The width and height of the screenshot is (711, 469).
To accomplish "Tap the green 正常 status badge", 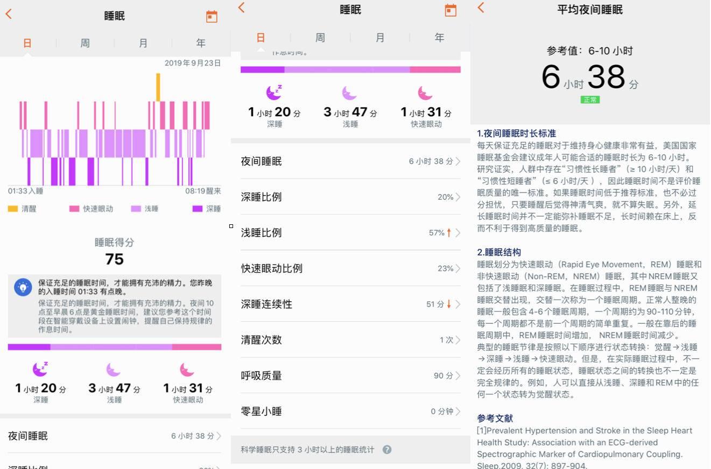I will (x=590, y=100).
